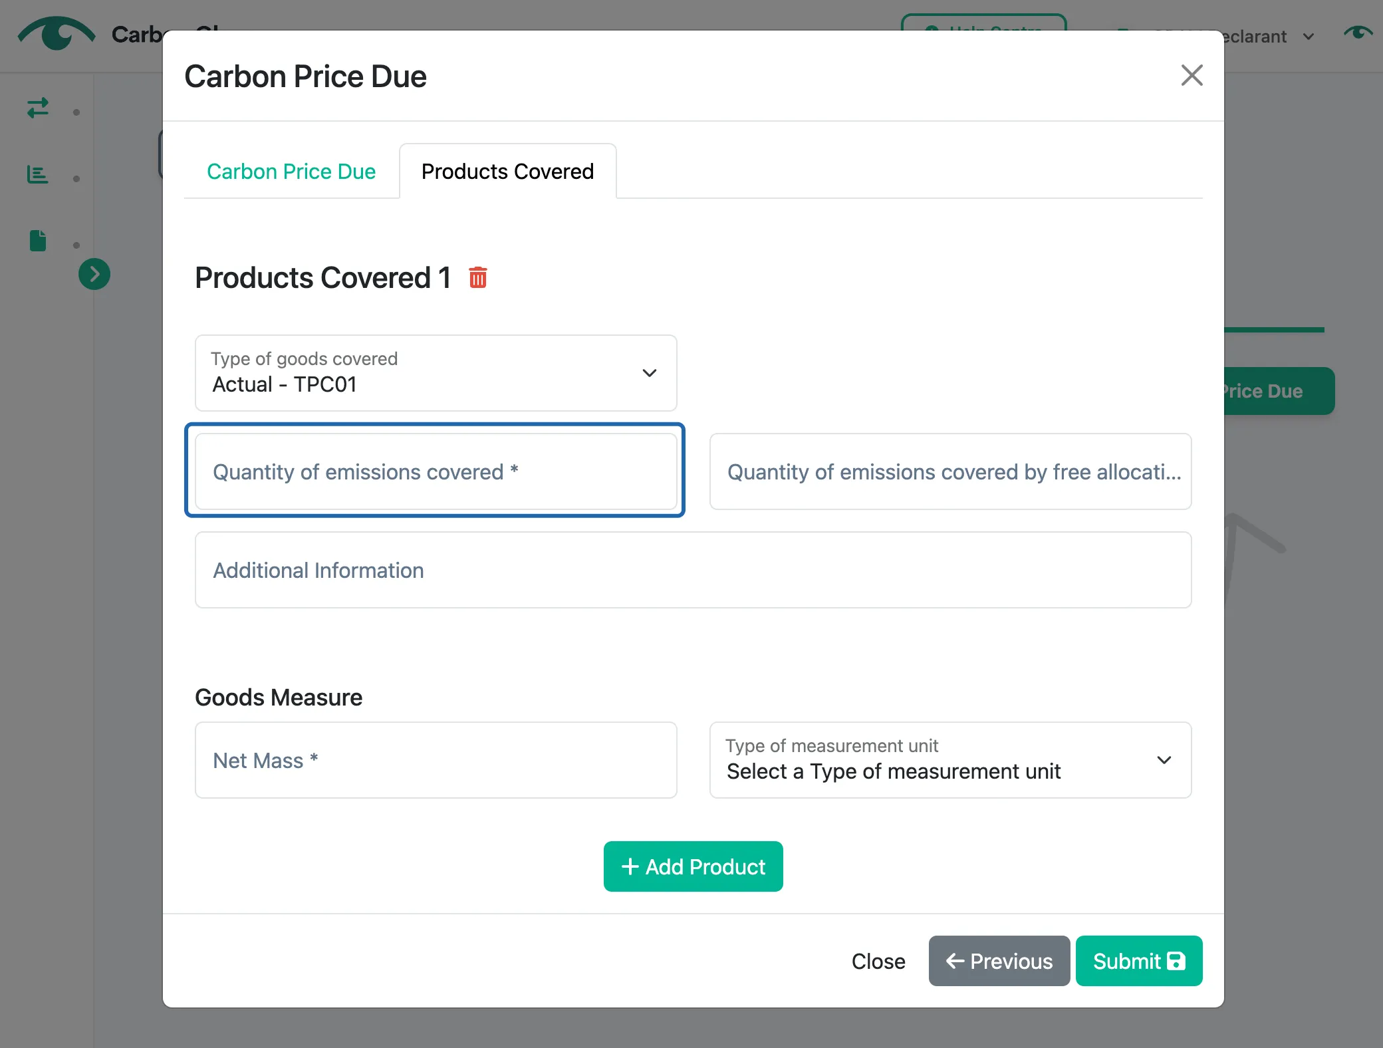
Task: Open the bar chart sidebar icon
Action: click(x=38, y=174)
